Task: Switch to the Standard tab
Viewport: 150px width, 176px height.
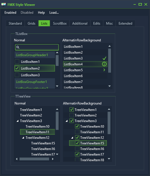Action: click(x=15, y=23)
